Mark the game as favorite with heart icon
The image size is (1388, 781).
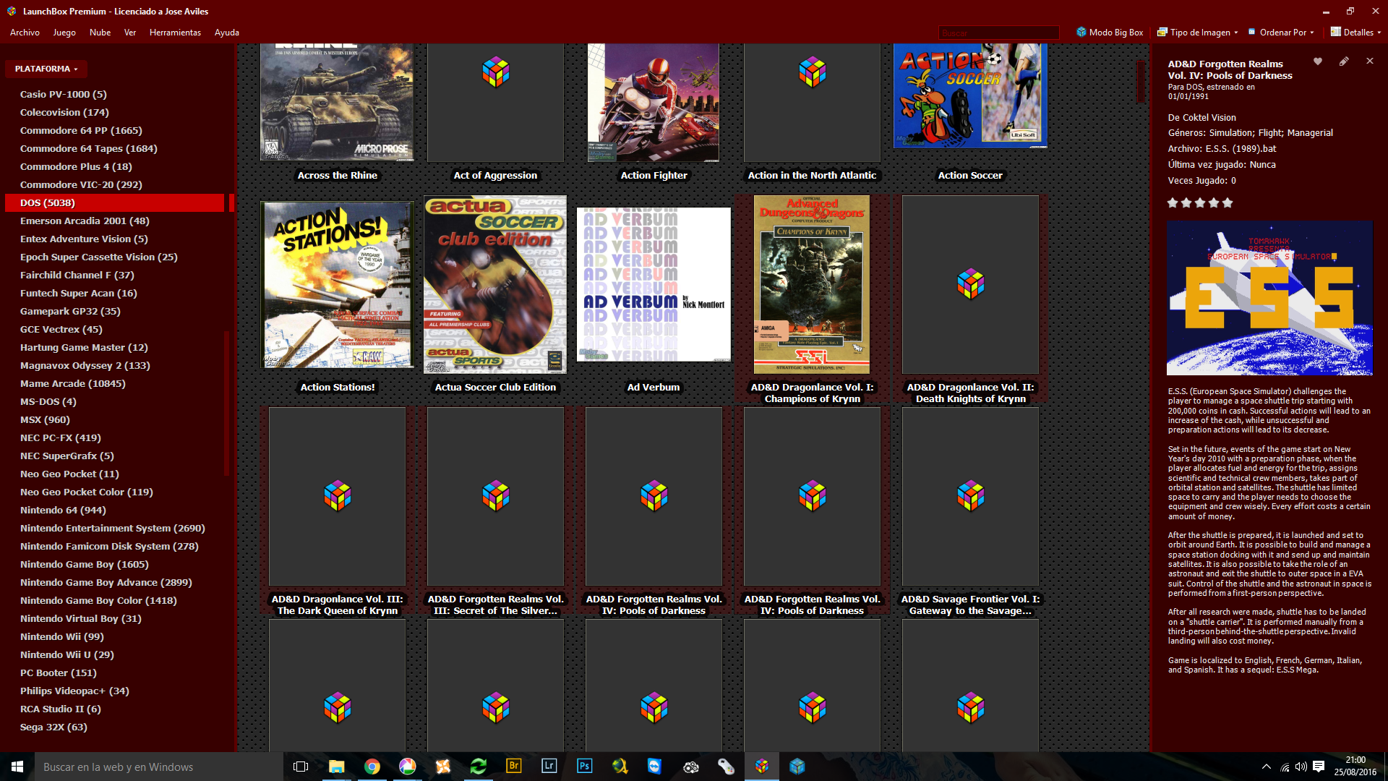(1318, 61)
